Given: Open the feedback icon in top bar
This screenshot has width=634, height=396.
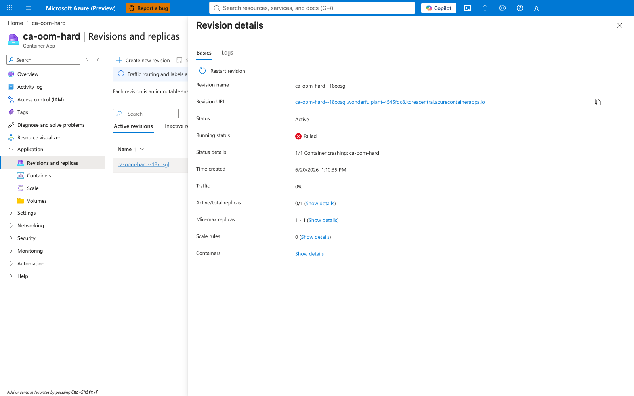Looking at the screenshot, I should tap(537, 8).
